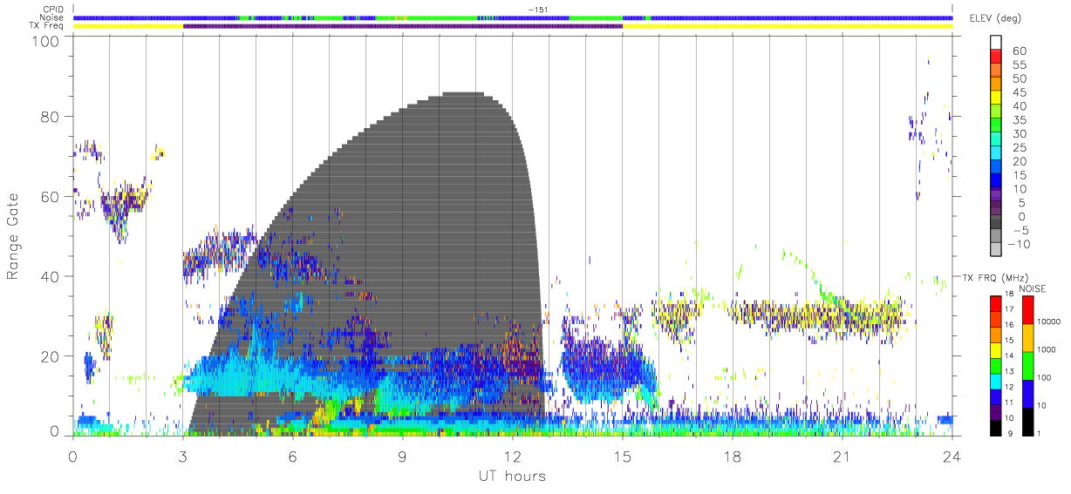The height and width of the screenshot is (494, 1071).
Task: Select the "TX Freq" row label at top
Action: [x=47, y=26]
